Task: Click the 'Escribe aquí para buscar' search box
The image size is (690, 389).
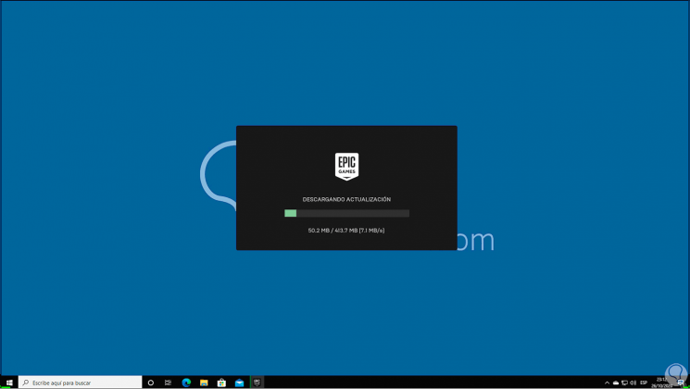Action: 80,383
